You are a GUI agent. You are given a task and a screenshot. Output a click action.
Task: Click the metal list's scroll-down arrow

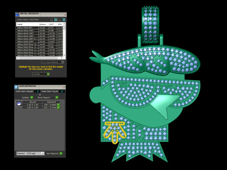point(64,55)
